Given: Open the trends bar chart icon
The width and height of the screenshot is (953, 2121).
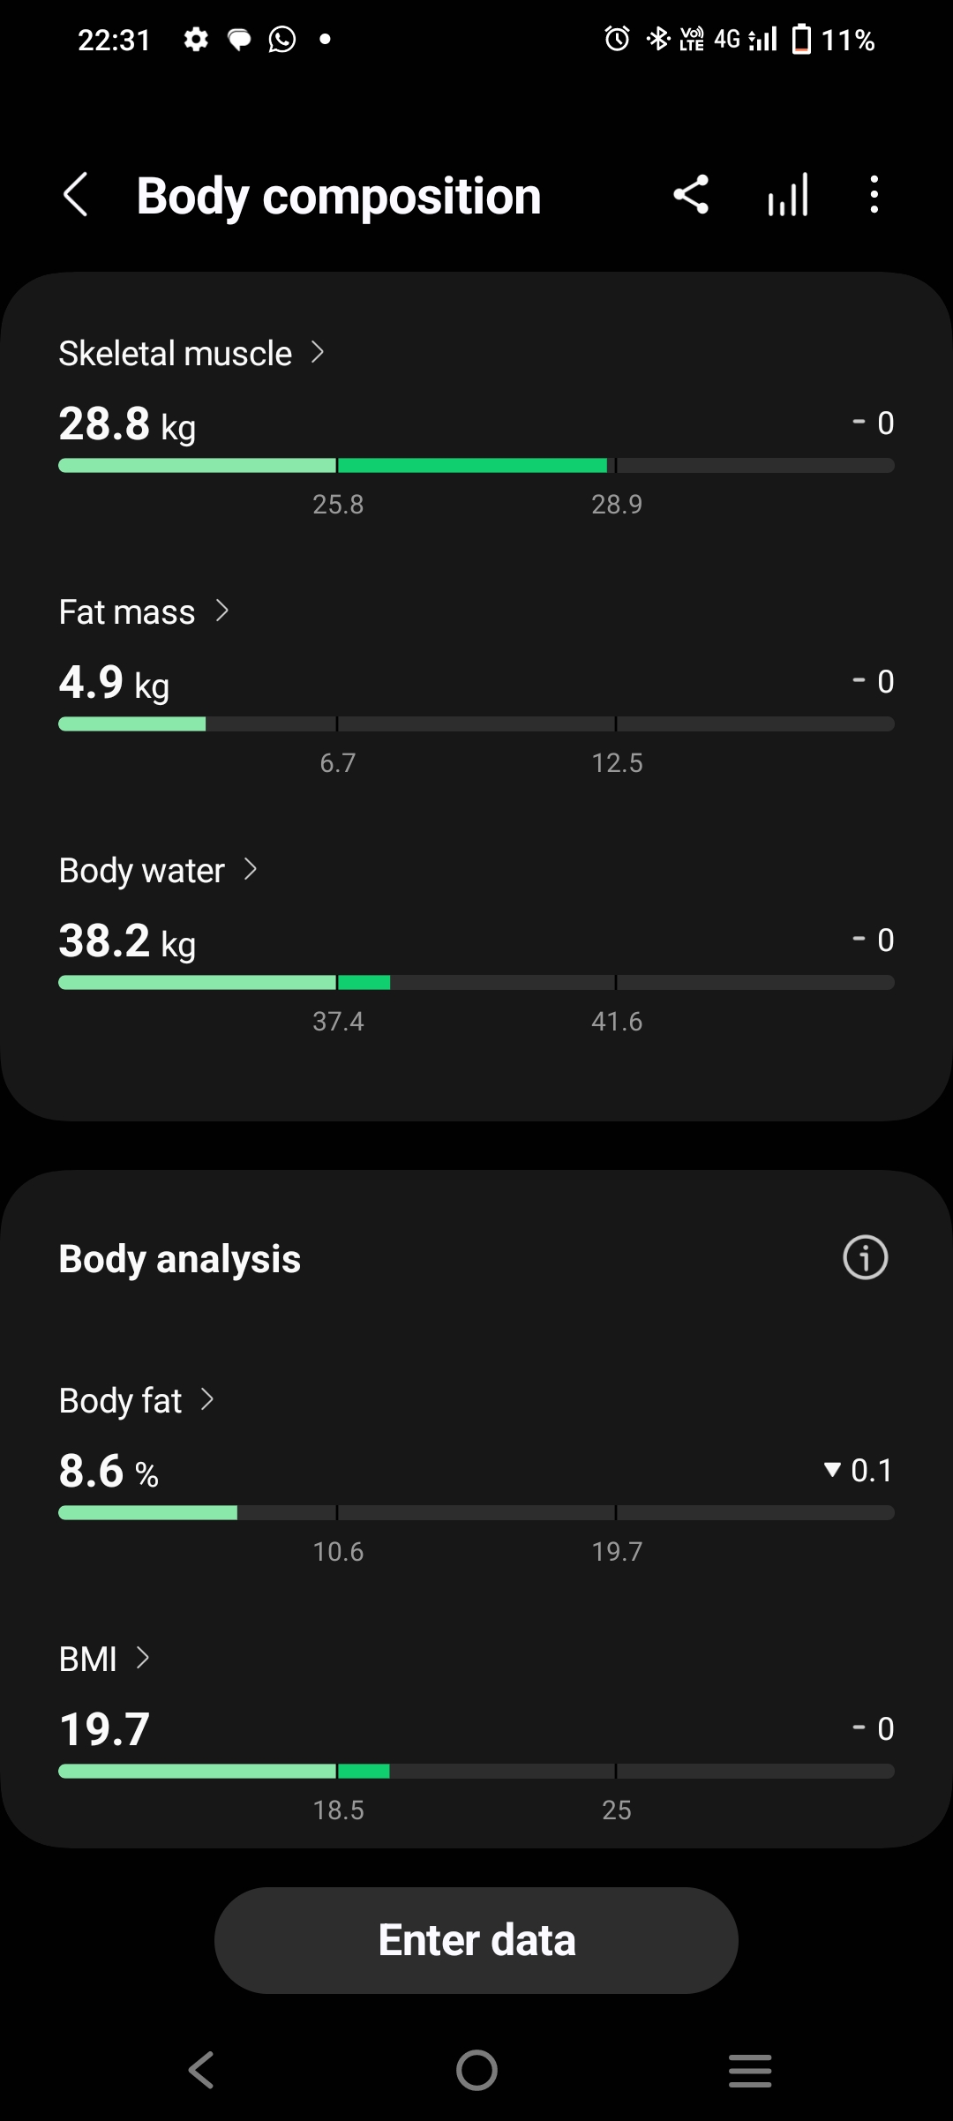Looking at the screenshot, I should [788, 194].
